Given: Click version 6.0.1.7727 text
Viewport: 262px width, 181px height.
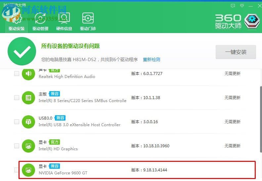Looking at the screenshot, I should pos(153,74).
